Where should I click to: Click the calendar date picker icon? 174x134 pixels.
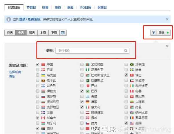(62, 33)
